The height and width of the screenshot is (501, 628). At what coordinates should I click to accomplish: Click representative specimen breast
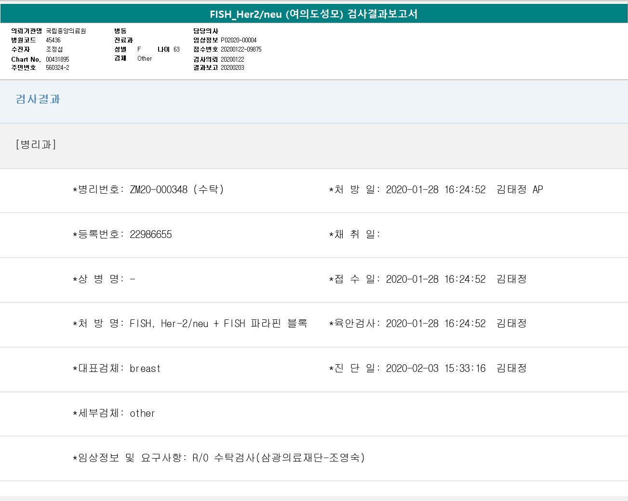pyautogui.click(x=145, y=368)
